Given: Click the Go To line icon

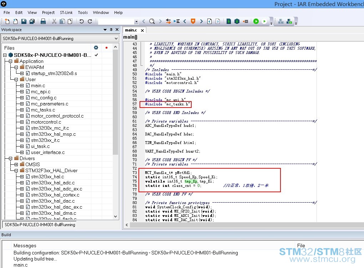Looking at the screenshot, I should pos(177,21).
